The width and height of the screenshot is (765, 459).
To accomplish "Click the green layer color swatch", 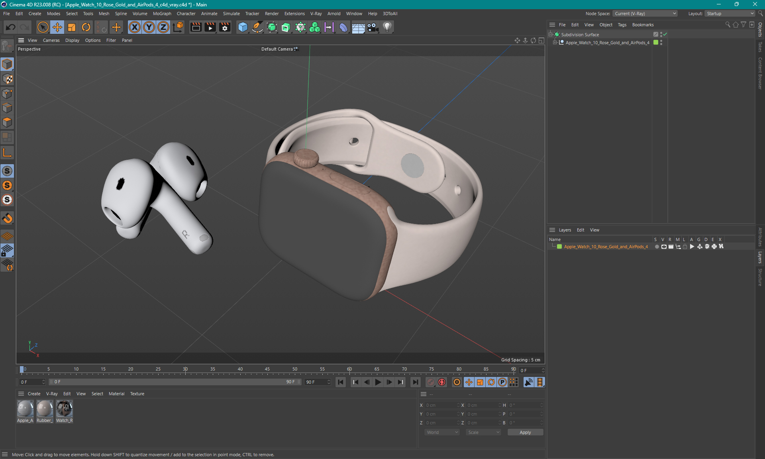I will [559, 247].
